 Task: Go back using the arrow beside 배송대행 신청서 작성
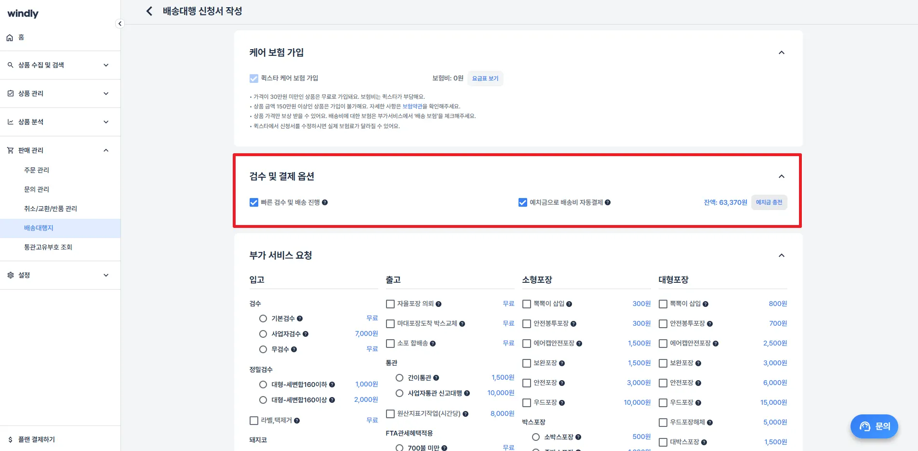coord(149,11)
